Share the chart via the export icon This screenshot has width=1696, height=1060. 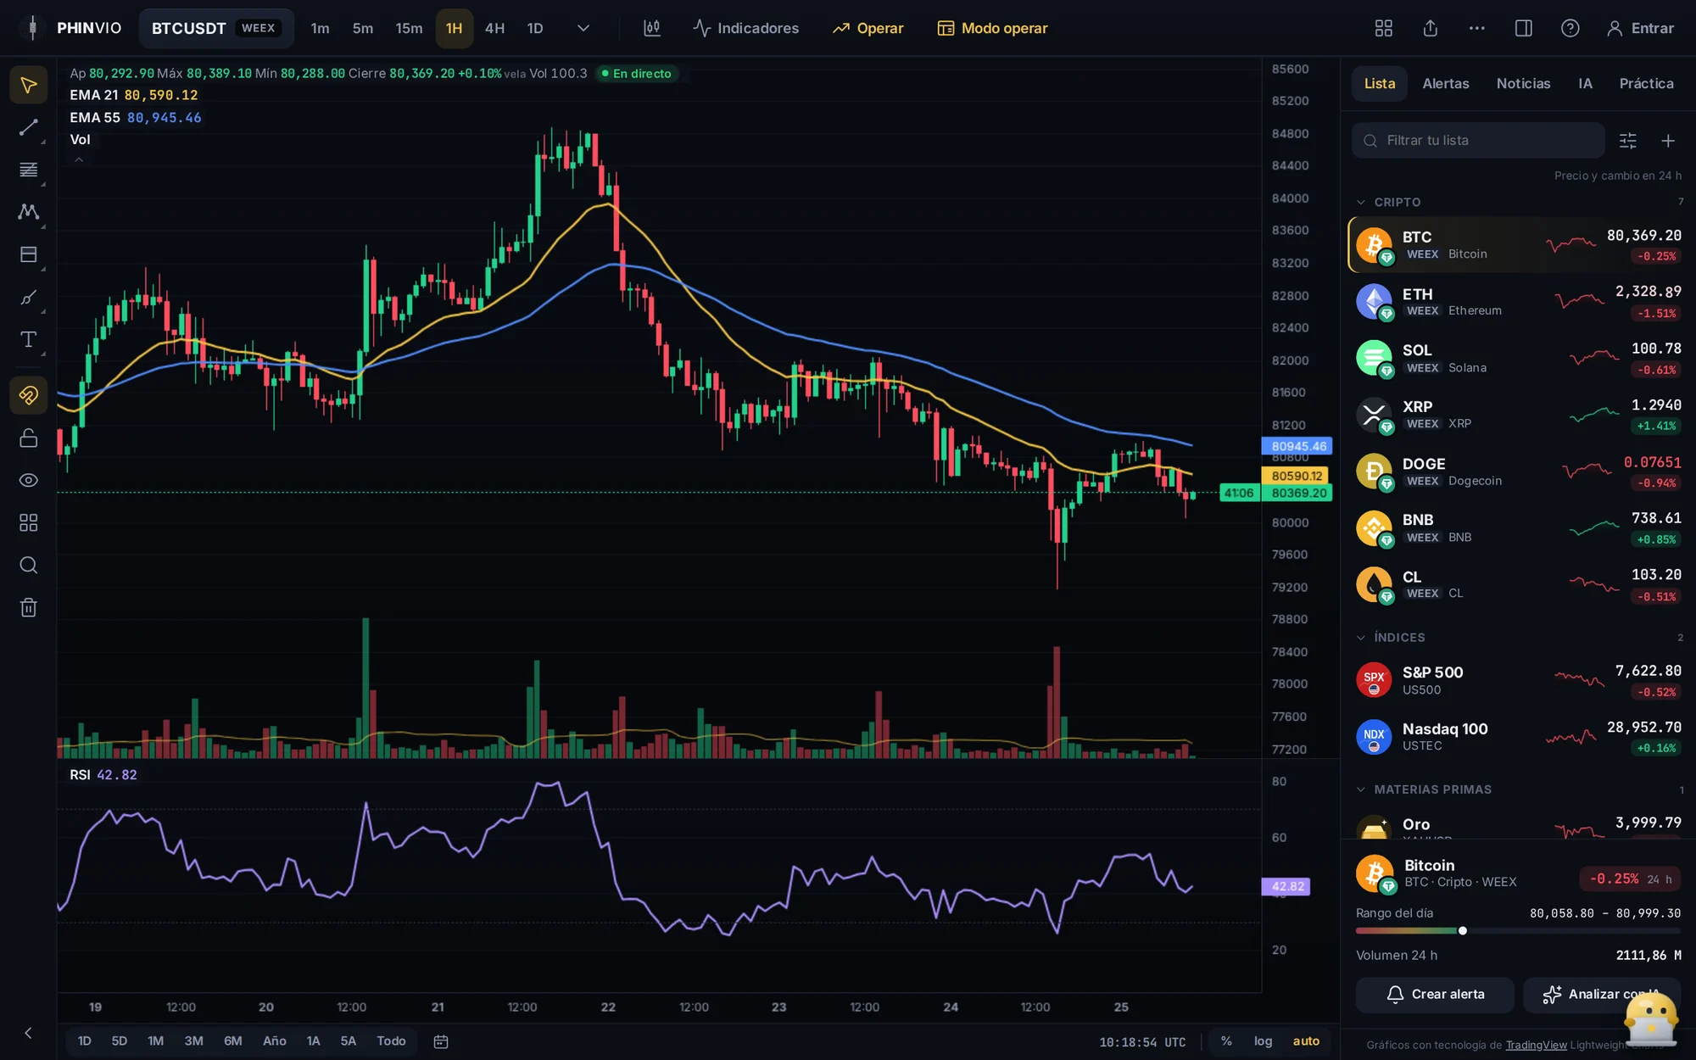pos(1430,28)
